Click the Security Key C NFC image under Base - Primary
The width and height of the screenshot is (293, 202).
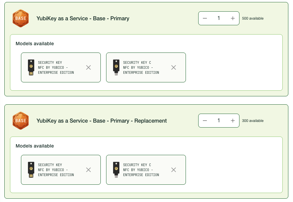116,67
